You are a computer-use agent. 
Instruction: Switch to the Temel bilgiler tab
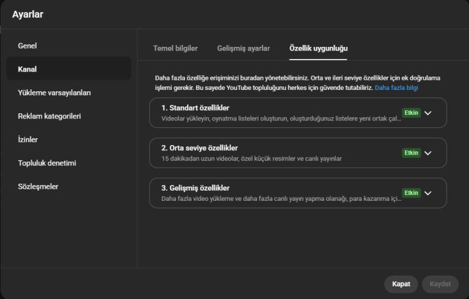176,48
